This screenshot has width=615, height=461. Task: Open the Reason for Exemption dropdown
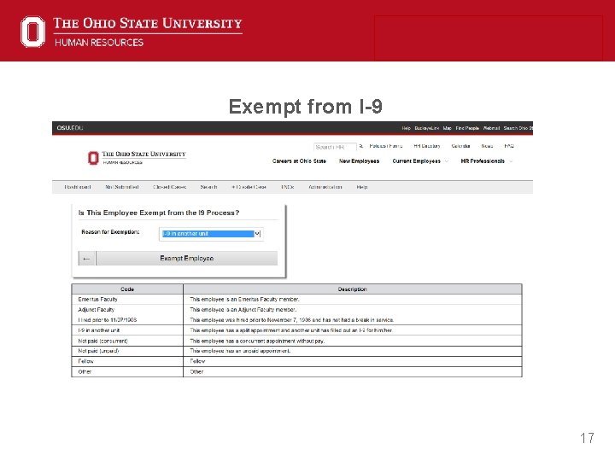[211, 234]
